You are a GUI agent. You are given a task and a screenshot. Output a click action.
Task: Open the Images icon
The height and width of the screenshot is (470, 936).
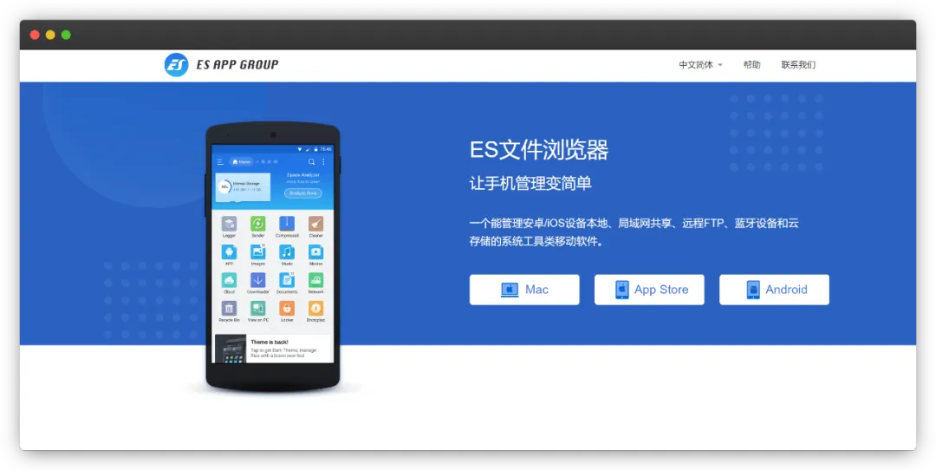click(258, 252)
